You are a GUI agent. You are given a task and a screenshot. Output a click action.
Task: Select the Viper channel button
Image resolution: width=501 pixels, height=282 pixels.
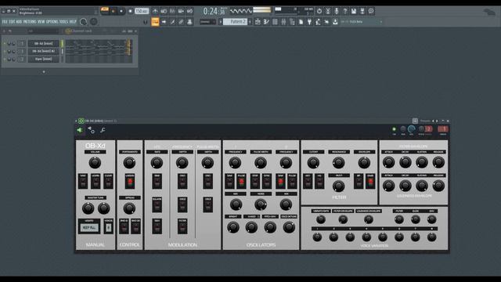44,59
